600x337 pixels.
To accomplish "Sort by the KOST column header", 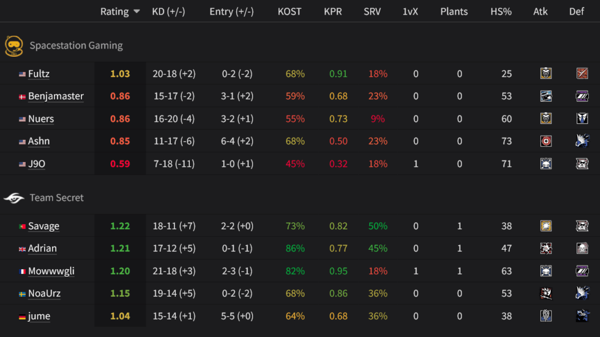I will [289, 11].
